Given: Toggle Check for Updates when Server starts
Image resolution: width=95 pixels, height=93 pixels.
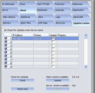Looking at the screenshot, I should (x=5, y=30).
